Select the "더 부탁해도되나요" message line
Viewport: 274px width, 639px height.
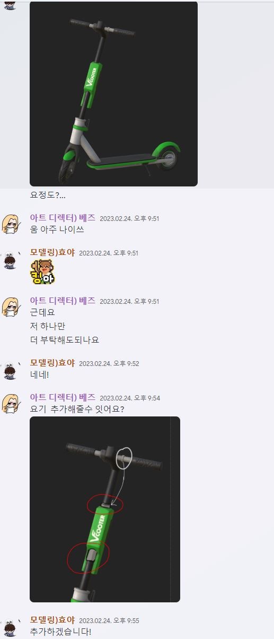[65, 340]
